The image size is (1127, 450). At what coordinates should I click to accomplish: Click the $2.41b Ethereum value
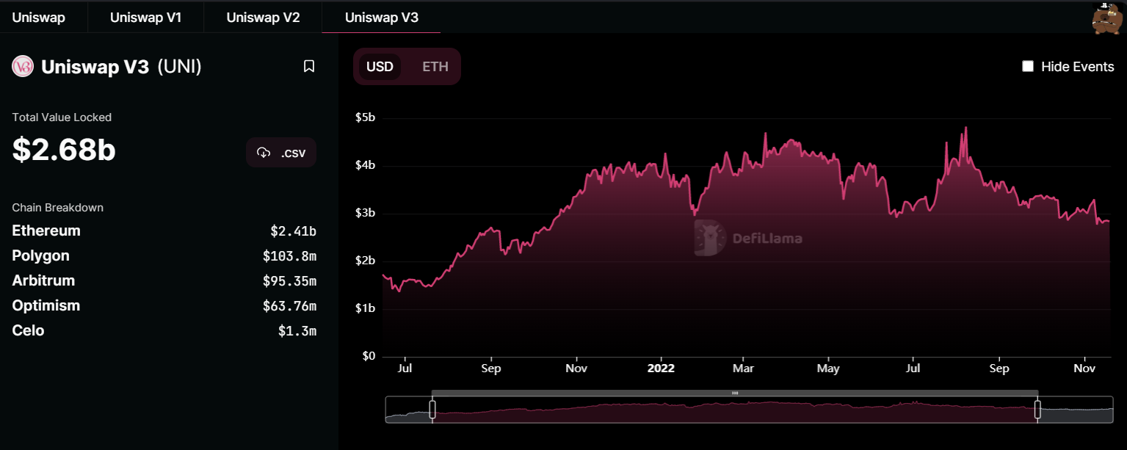tap(293, 231)
